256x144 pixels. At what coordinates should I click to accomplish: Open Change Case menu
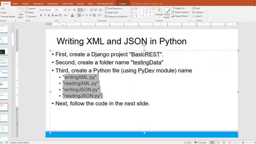[x=66, y=15]
